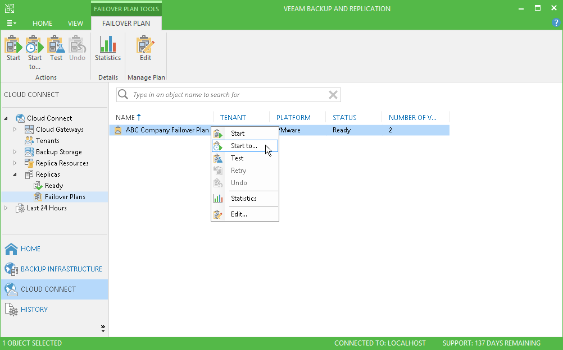Choose Edit... in the context menu
Screen dimensions: 563x350
tap(245, 214)
